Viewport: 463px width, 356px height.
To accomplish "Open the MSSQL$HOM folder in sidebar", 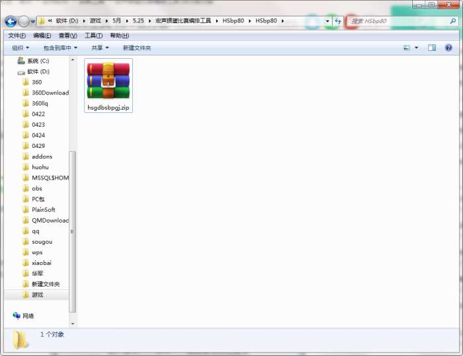I will click(x=50, y=178).
